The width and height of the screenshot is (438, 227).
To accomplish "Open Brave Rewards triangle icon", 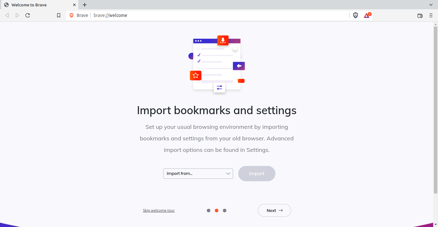I will click(x=366, y=15).
